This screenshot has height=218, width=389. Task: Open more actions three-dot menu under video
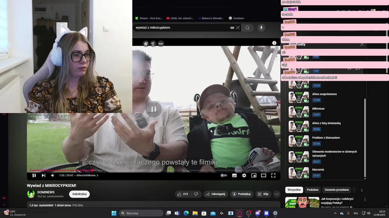tap(277, 194)
